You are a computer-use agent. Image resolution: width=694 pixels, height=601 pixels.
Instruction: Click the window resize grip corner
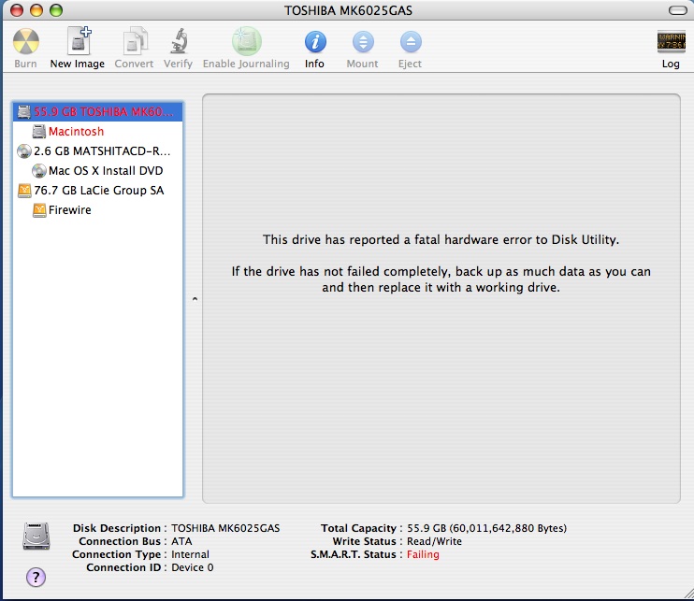click(687, 594)
